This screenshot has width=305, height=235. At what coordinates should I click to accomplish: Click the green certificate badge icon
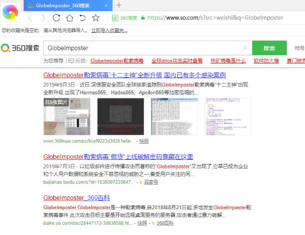(115, 18)
